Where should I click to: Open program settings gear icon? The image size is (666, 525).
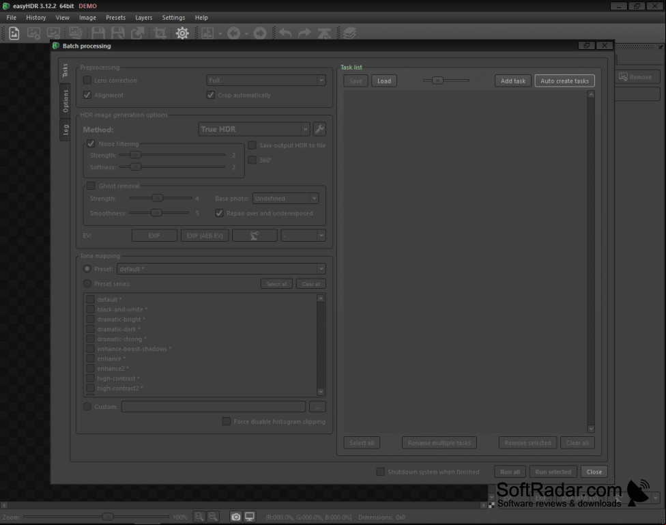click(182, 33)
